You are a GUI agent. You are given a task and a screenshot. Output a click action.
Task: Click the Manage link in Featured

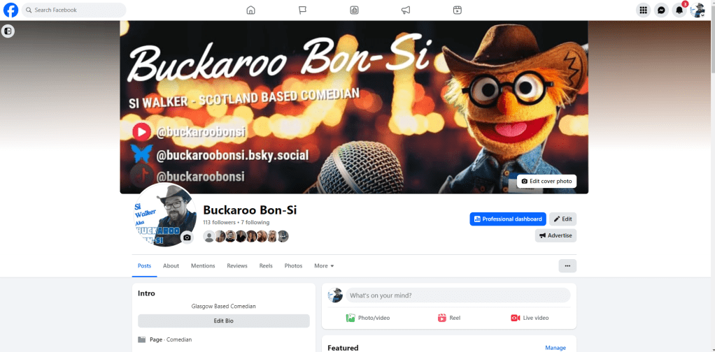point(555,347)
